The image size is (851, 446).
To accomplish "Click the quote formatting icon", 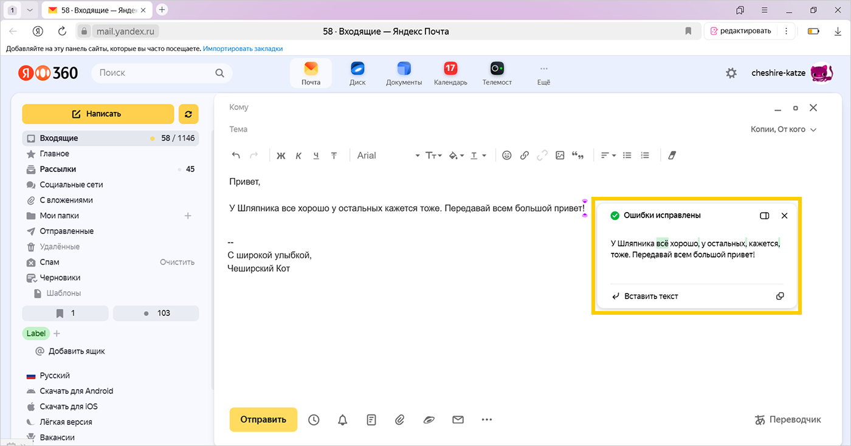I will (578, 156).
